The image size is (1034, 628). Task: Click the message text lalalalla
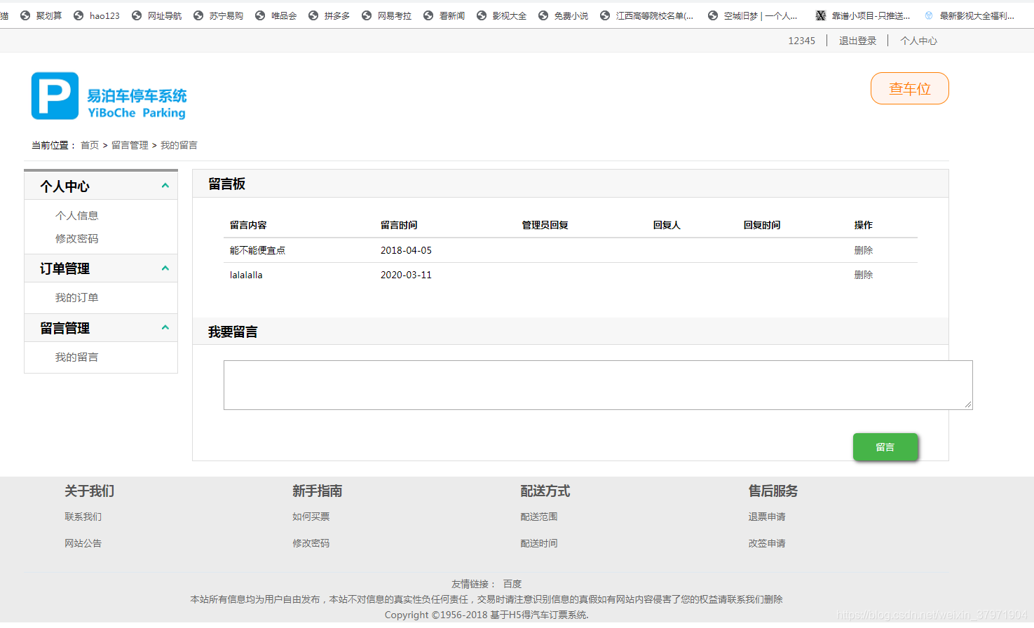246,275
